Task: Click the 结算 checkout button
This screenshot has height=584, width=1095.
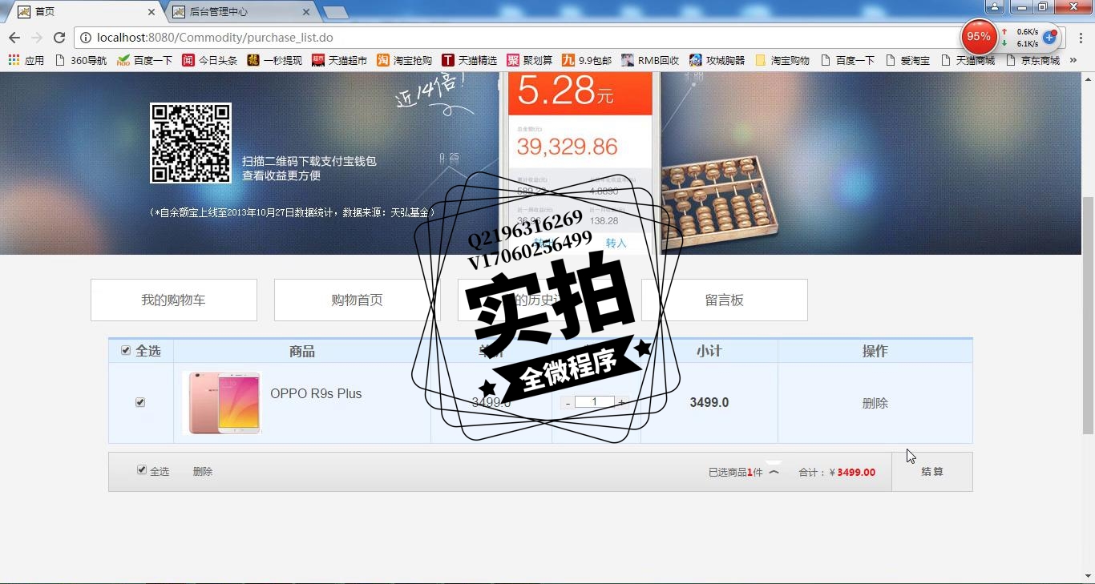Action: (932, 472)
